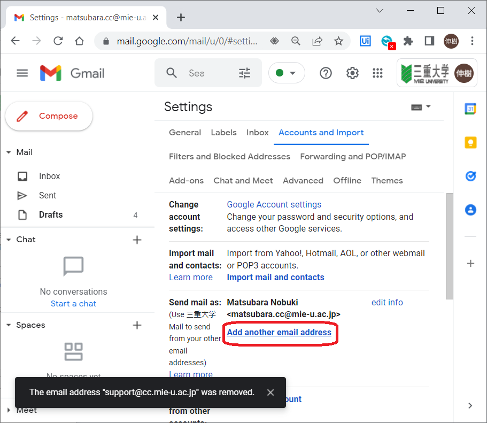Open the Offline settings tab
487x423 pixels.
coord(347,181)
